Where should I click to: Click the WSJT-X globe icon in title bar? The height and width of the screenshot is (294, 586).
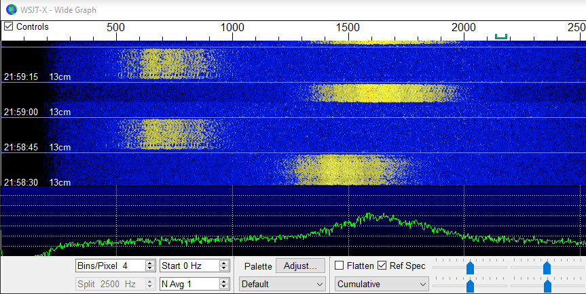point(11,9)
